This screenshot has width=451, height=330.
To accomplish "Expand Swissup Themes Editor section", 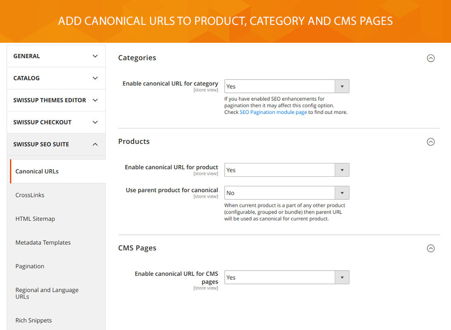I will 56,100.
